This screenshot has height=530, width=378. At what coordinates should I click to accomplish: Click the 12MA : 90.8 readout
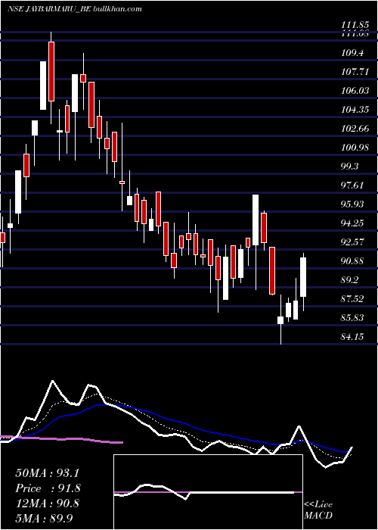tap(48, 503)
